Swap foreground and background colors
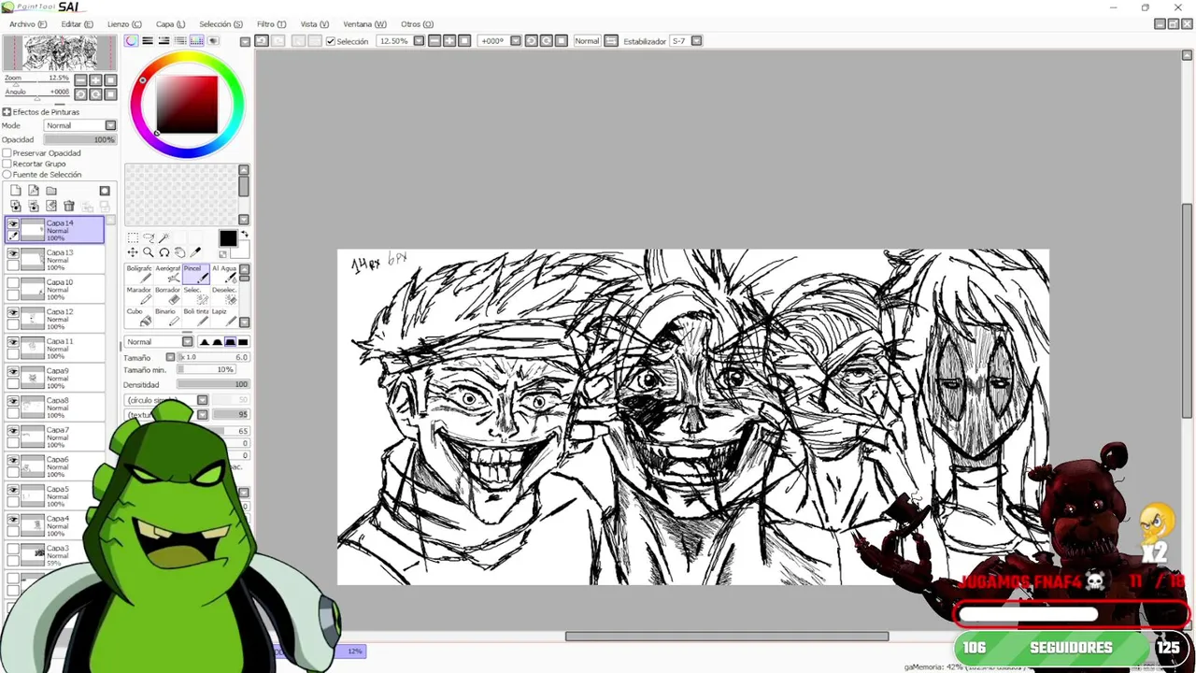Image resolution: width=1196 pixels, height=673 pixels. tap(245, 235)
